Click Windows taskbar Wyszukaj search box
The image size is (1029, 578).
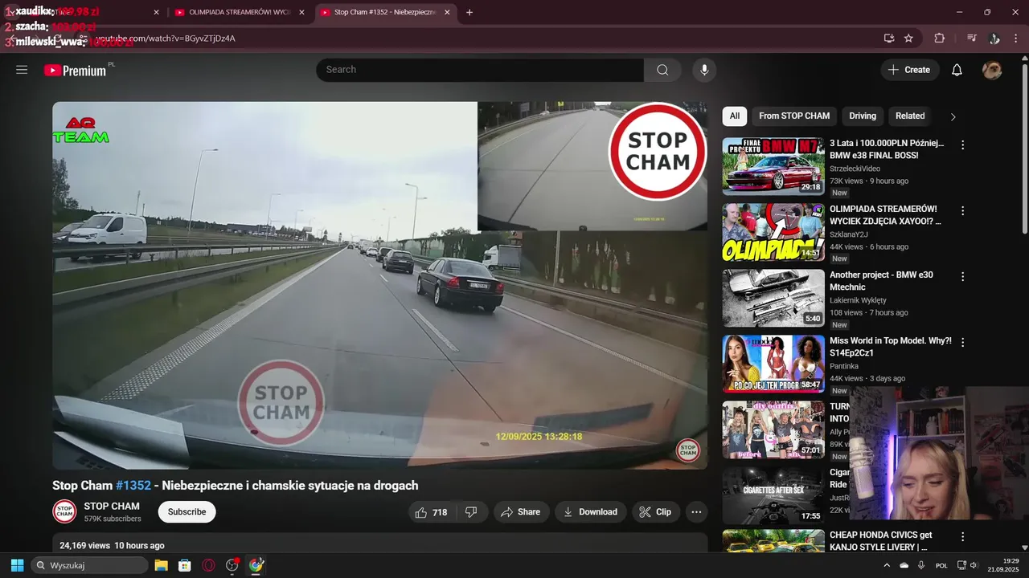click(89, 565)
